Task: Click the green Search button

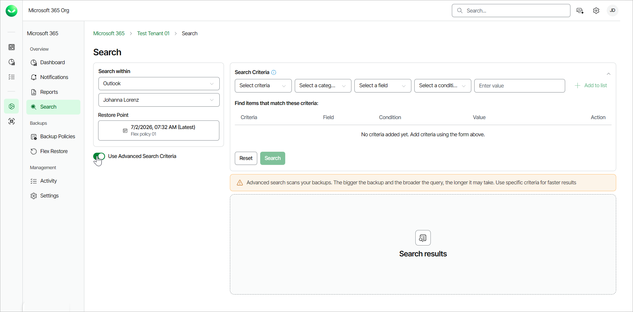Action: click(273, 158)
